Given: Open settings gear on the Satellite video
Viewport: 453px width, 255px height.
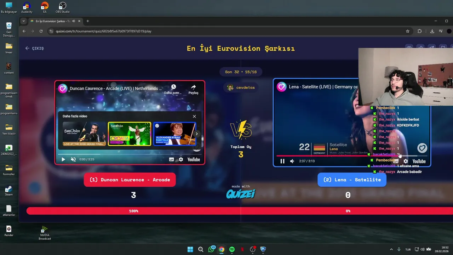Looking at the screenshot, I should coord(406,161).
